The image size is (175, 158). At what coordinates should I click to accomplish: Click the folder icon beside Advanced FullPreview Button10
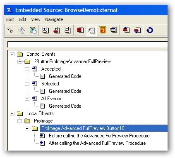pyautogui.click(x=35, y=128)
